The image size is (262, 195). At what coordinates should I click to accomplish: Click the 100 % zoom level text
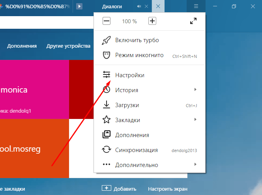click(129, 21)
